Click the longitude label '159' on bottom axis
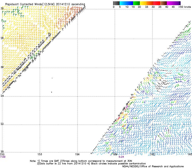This screenshot has height=168, width=192. coord(115,155)
